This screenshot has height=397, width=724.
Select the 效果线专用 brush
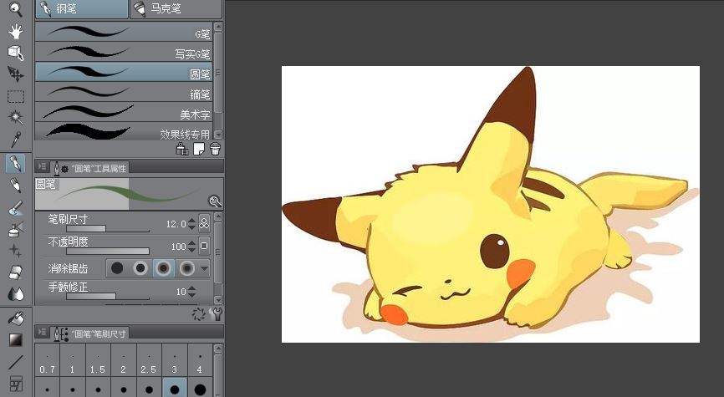124,131
